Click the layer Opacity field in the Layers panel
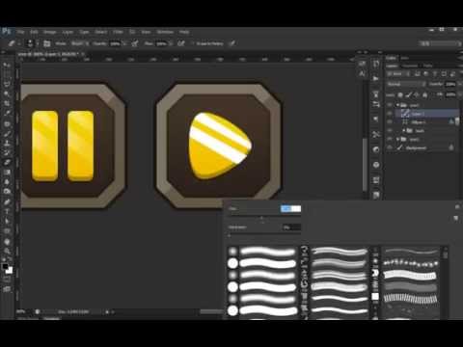Image resolution: width=463 pixels, height=347 pixels. pos(450,84)
